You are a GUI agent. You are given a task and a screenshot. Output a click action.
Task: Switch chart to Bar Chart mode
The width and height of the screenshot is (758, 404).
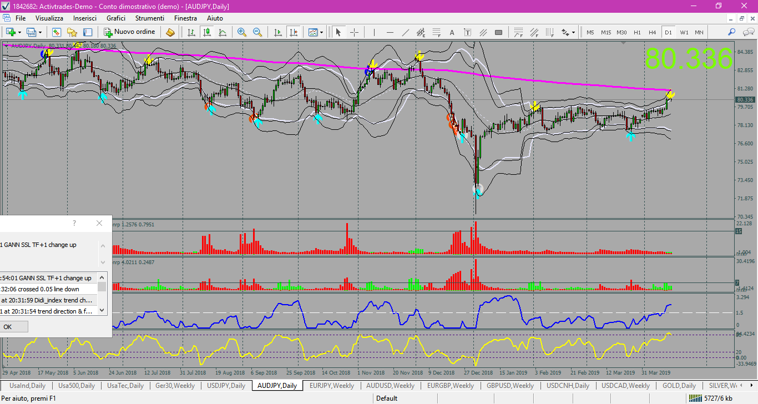(191, 32)
